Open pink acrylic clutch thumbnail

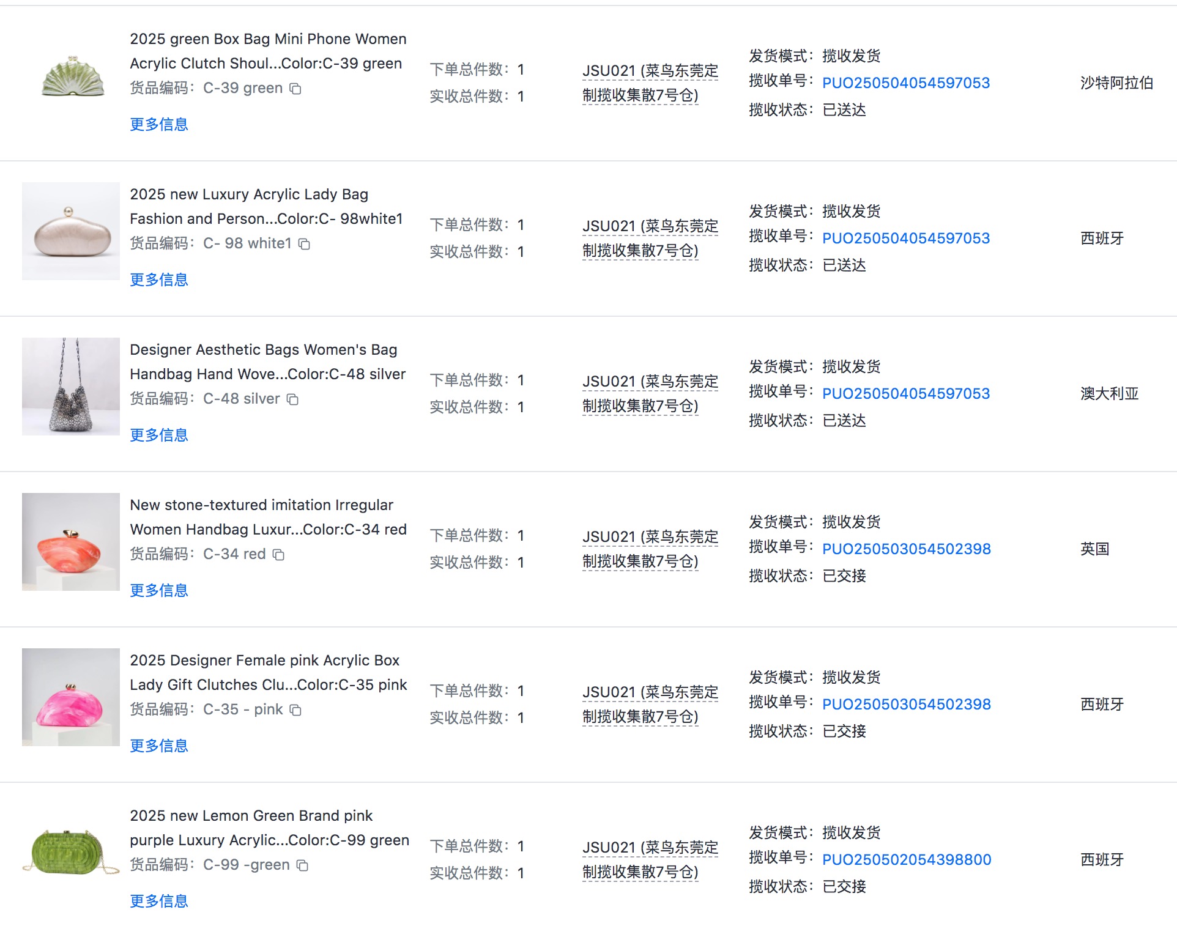click(71, 697)
